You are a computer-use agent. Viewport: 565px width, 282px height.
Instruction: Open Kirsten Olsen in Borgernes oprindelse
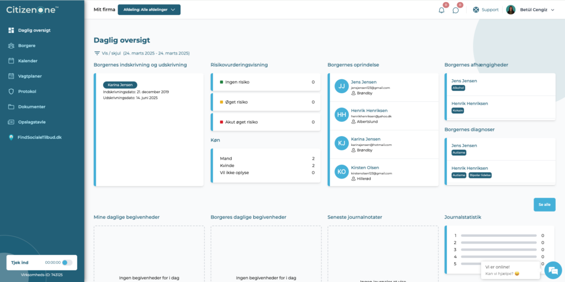coord(365,167)
